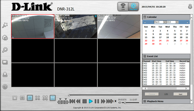Open the setup wizard wand icon
This screenshot has width=194, height=111.
coord(5,25)
